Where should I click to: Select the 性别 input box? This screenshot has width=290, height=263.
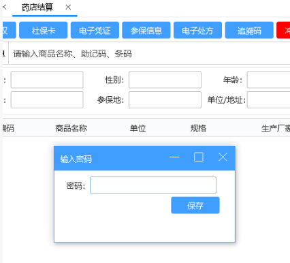165,80
